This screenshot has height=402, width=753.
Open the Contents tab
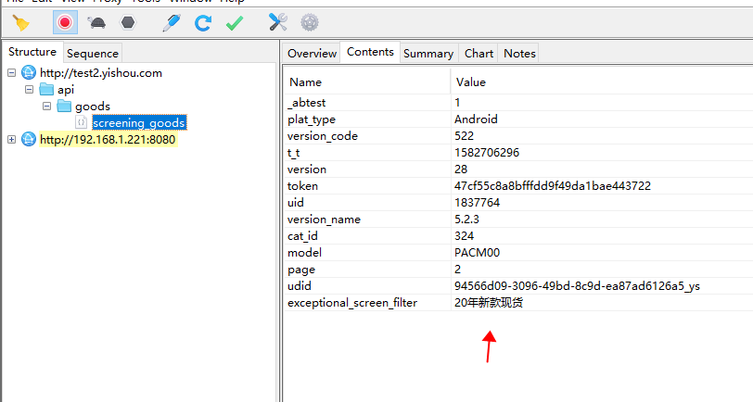(x=370, y=52)
